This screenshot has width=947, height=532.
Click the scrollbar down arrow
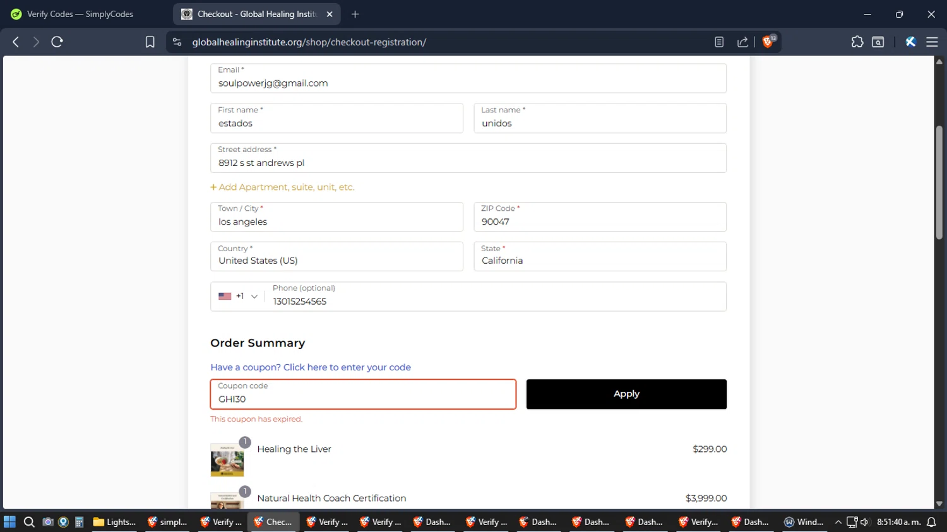pyautogui.click(x=939, y=504)
